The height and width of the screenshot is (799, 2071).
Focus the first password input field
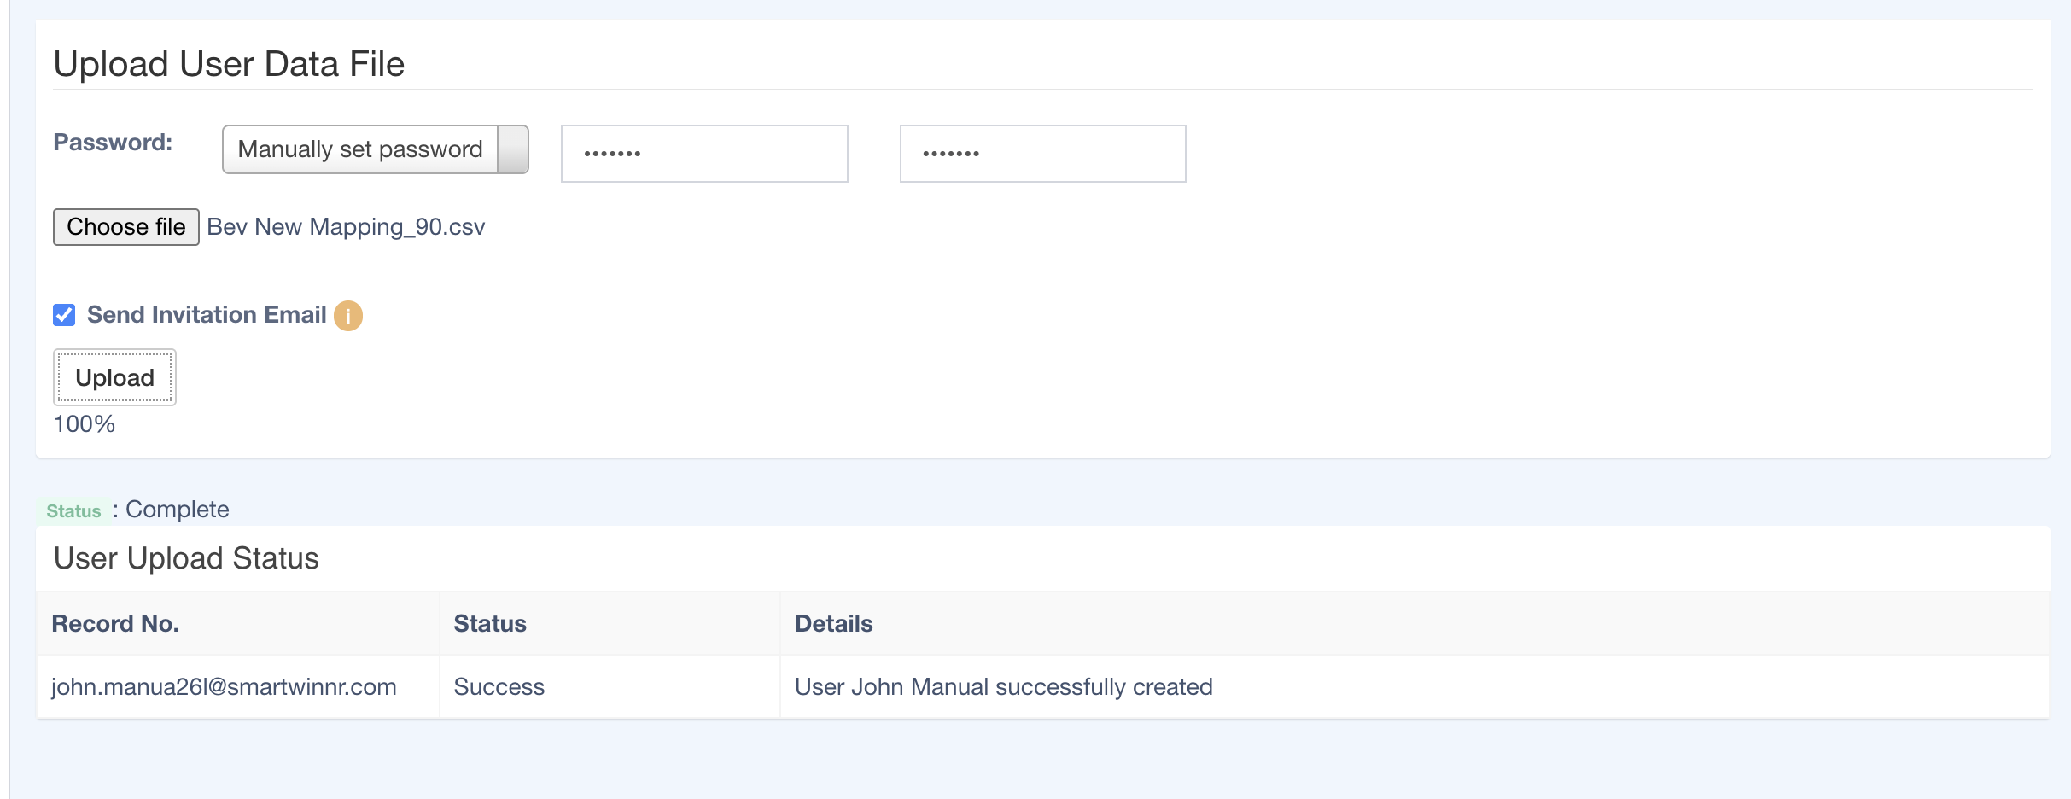click(704, 154)
